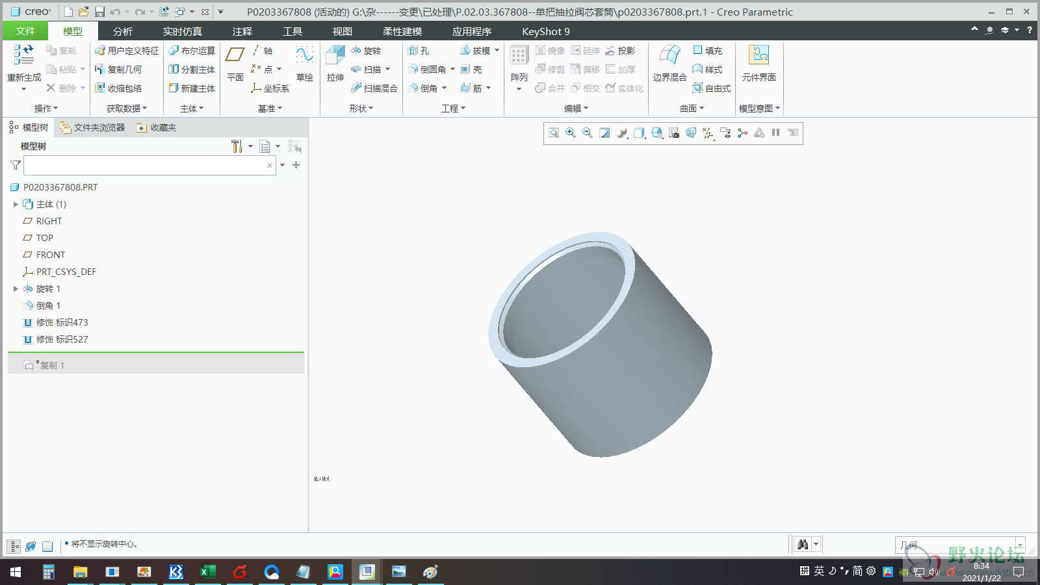The height and width of the screenshot is (585, 1040).
Task: Open the 获取数据 group dropdown
Action: (127, 109)
